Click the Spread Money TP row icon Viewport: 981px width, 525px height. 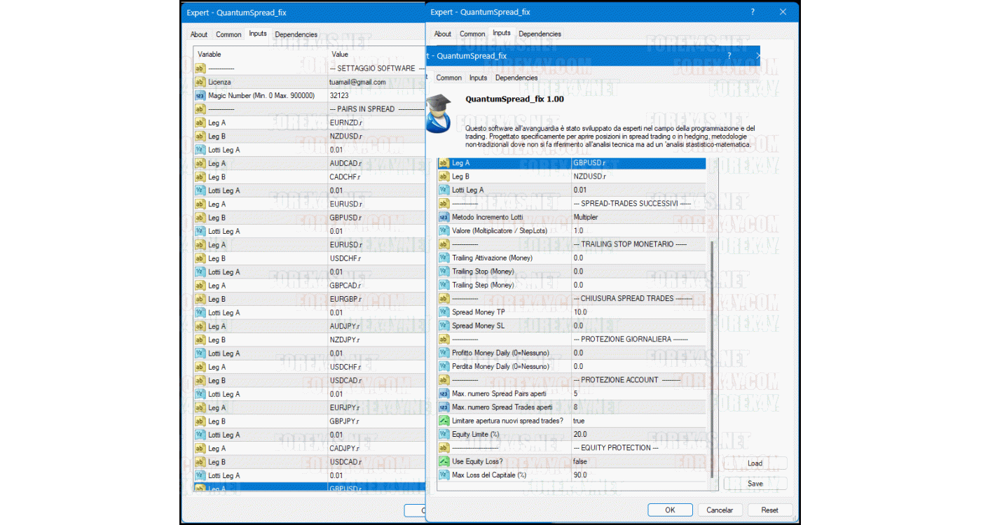pos(444,312)
